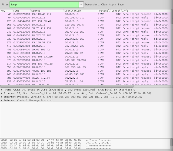Click the icmp filter input field
The image size is (173, 151).
[x=44, y=5]
